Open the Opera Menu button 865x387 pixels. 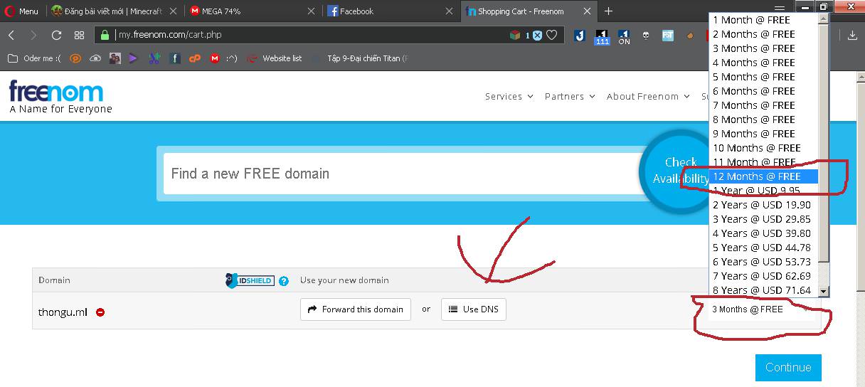pos(21,11)
